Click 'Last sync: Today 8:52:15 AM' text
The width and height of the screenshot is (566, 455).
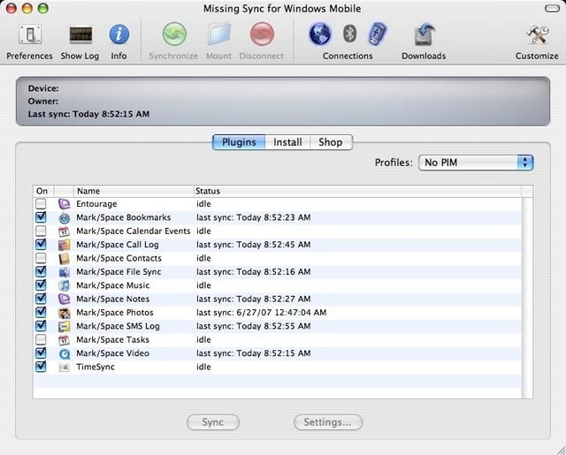click(x=88, y=114)
